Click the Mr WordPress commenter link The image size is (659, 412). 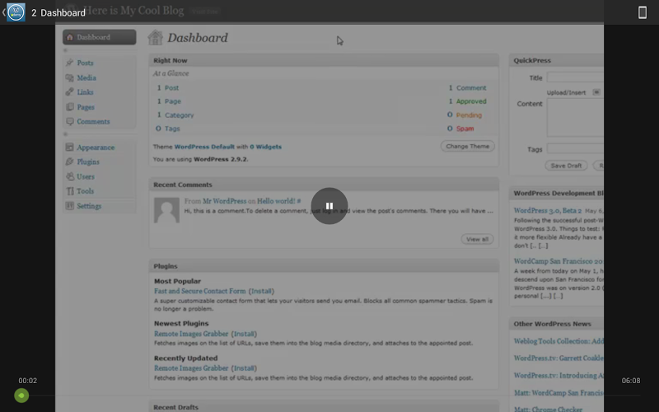(224, 201)
